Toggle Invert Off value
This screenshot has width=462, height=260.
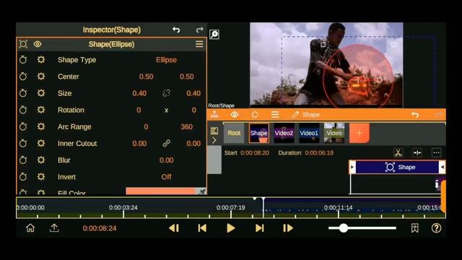(x=166, y=177)
